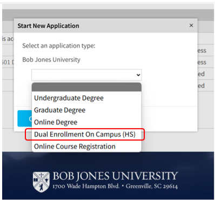
Task: Select the blank gray option in list
Action: (x=86, y=87)
